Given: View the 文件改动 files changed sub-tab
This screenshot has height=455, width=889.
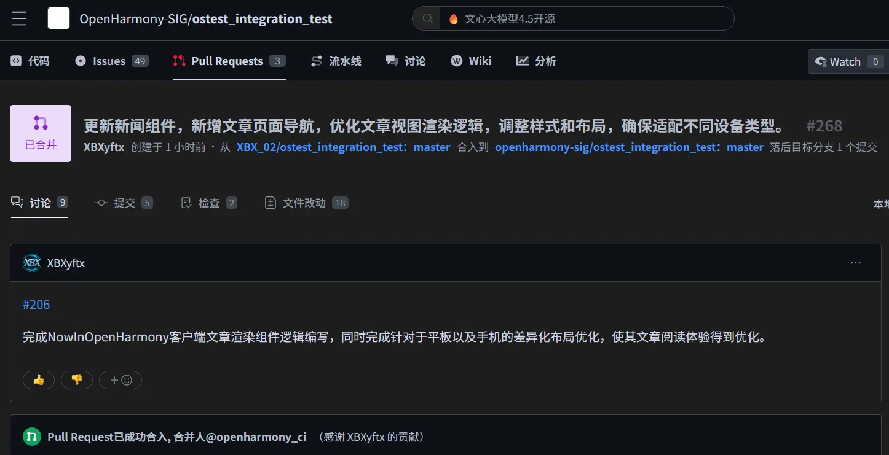Looking at the screenshot, I should click(x=304, y=203).
